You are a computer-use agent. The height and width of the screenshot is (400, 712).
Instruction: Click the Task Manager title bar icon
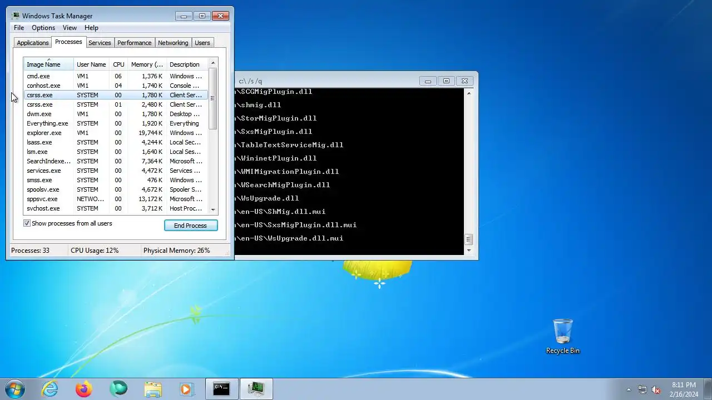(16, 16)
